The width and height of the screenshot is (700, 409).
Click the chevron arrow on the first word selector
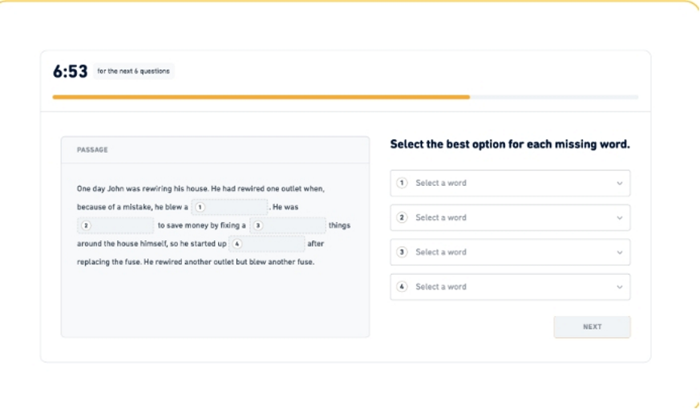tap(619, 183)
